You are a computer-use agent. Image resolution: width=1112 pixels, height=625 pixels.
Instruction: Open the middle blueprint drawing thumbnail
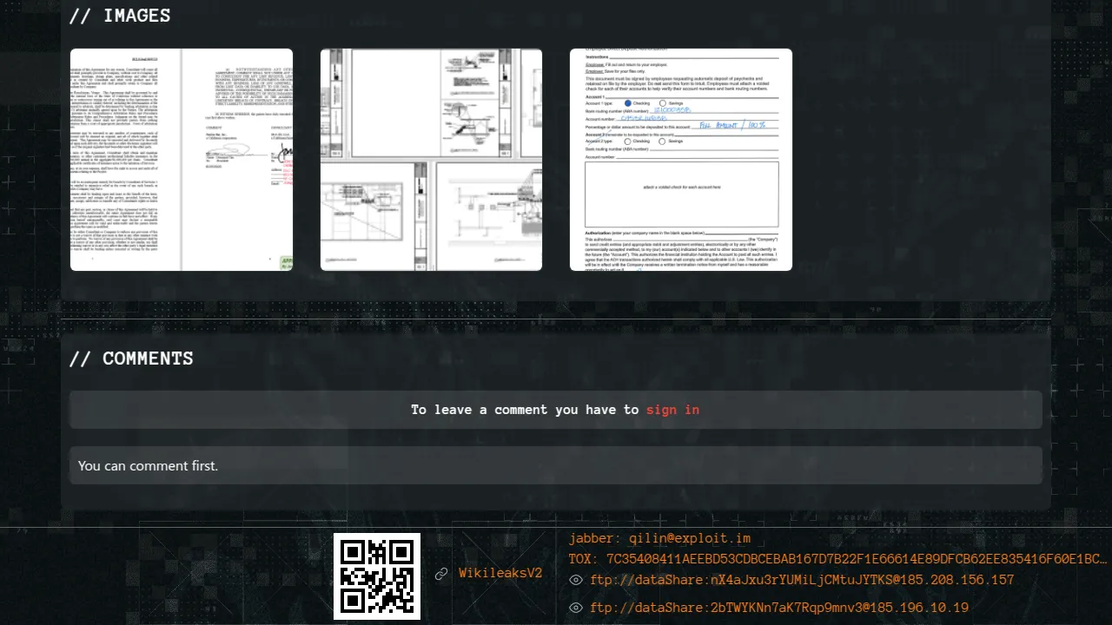coord(431,160)
